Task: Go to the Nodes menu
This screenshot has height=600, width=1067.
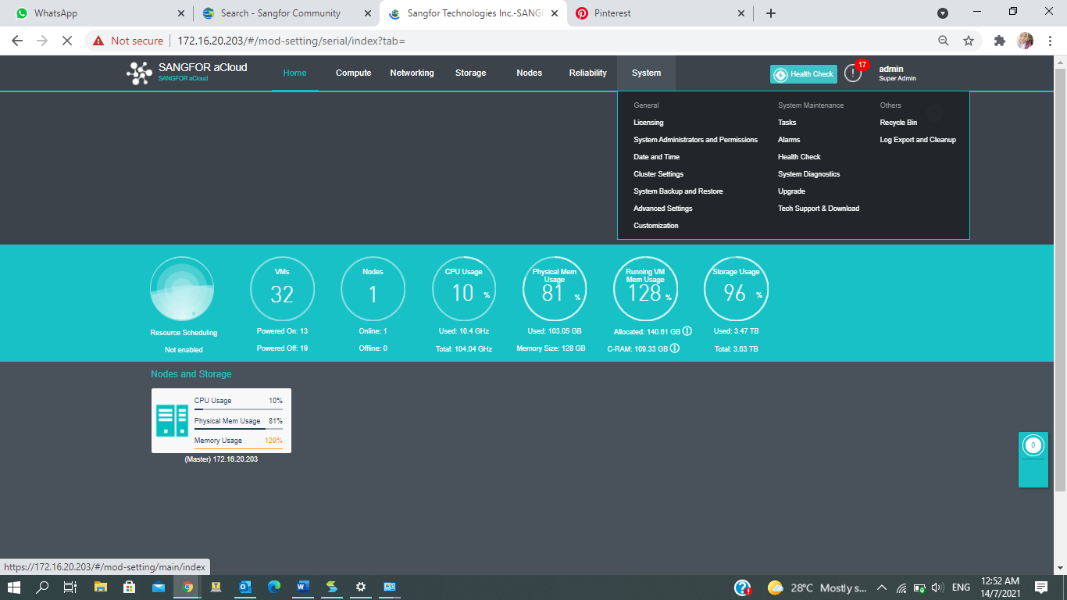Action: [530, 73]
